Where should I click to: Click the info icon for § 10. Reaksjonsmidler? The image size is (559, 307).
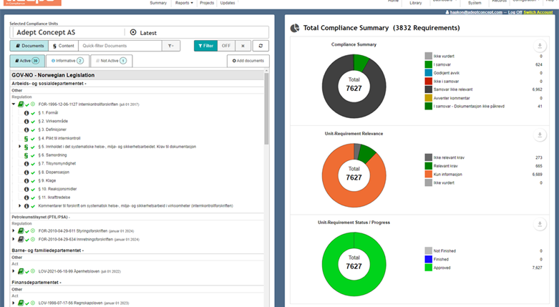tap(26, 189)
